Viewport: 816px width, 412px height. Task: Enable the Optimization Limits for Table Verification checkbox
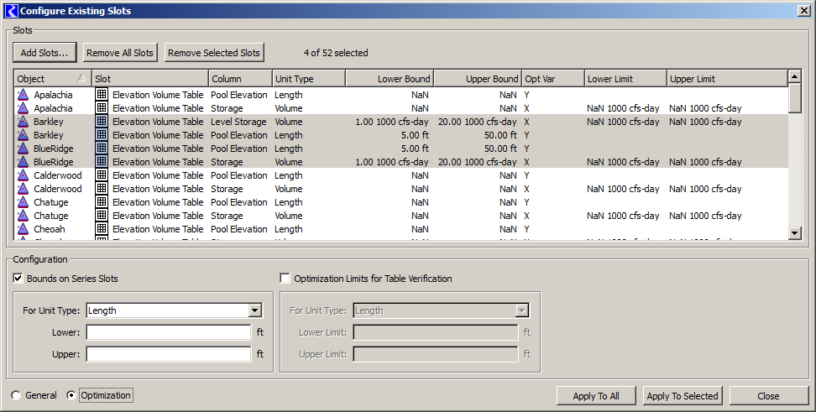click(x=285, y=279)
